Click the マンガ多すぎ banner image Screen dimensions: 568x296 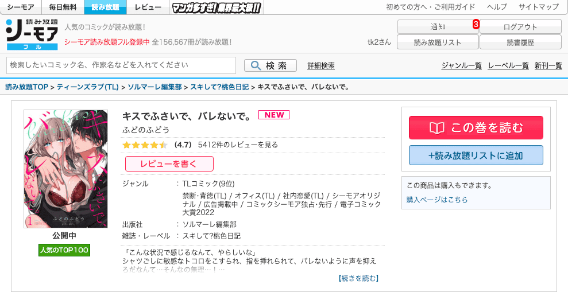pyautogui.click(x=215, y=7)
